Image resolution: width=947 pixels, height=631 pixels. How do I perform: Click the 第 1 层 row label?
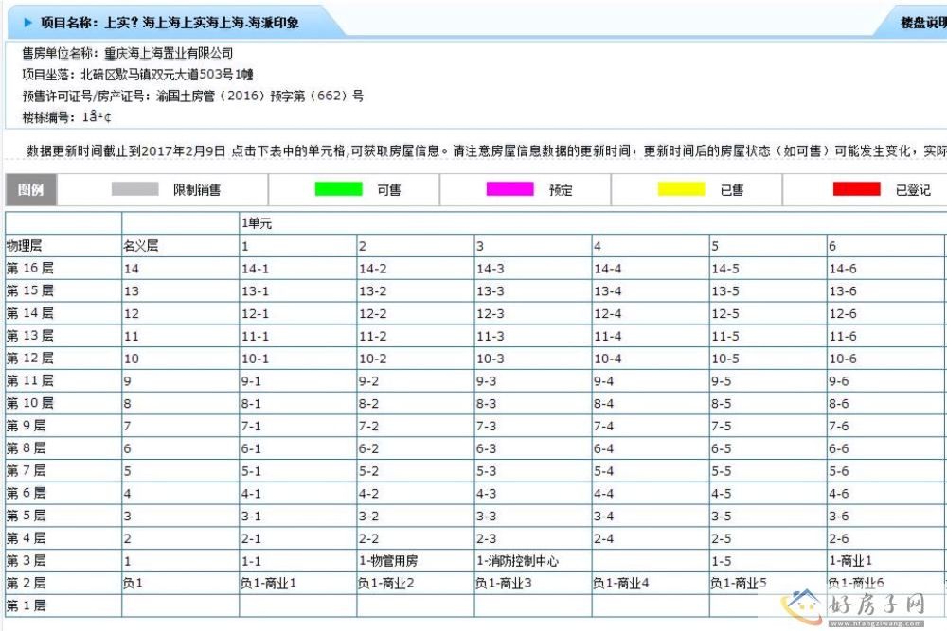pyautogui.click(x=63, y=605)
